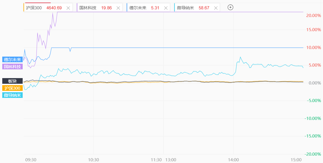323x163 pixels.
Task: Toggle the blue 德尔未来 legend tag
Action: (12, 59)
